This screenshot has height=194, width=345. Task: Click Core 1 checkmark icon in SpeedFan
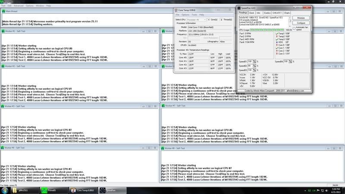coord(277,48)
